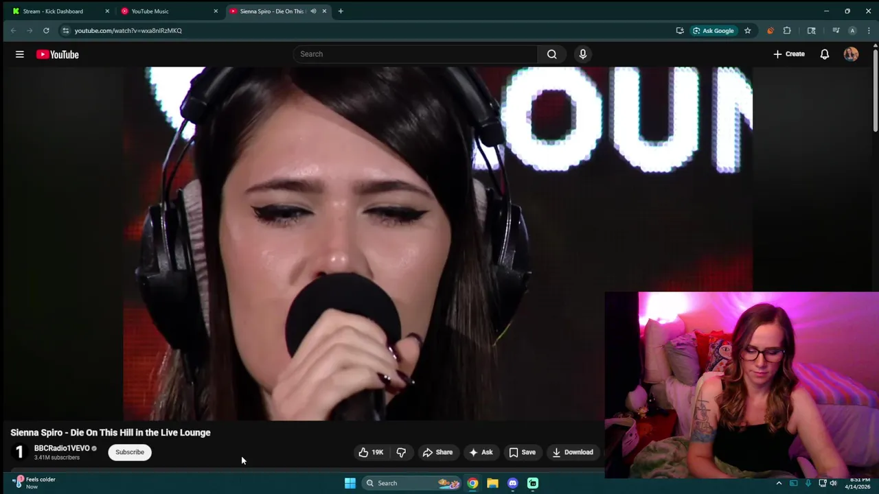Viewport: 879px width, 494px height.
Task: Mute the tab via the audio speaker indicator
Action: [x=313, y=11]
